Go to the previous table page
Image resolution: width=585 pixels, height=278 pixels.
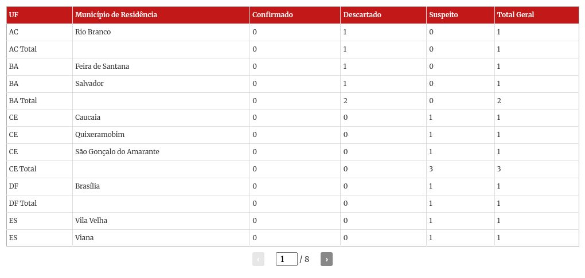[x=258, y=259]
